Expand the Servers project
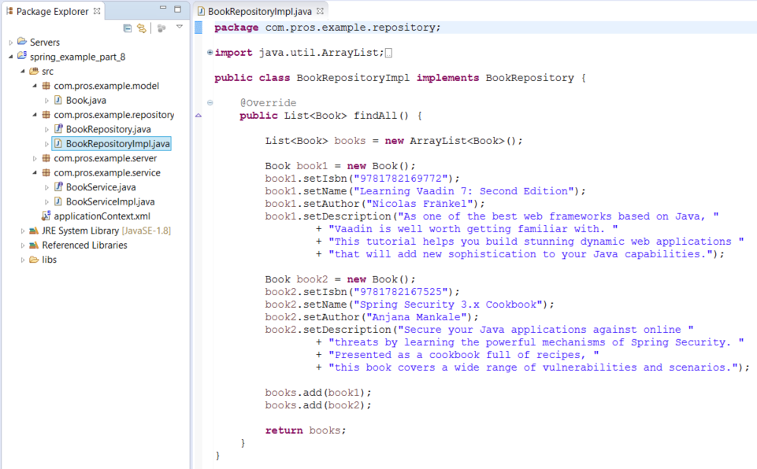The width and height of the screenshot is (757, 469). click(x=10, y=42)
